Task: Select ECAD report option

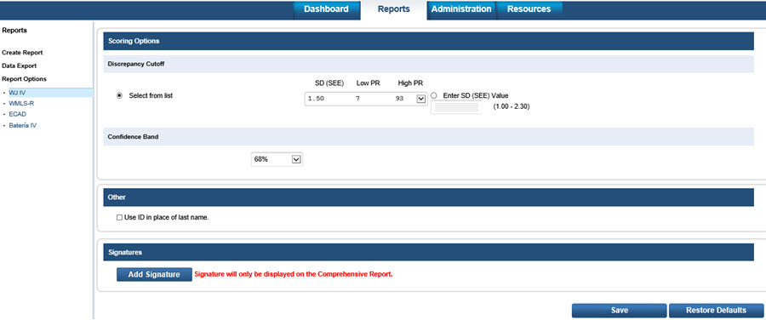Action: coord(18,114)
